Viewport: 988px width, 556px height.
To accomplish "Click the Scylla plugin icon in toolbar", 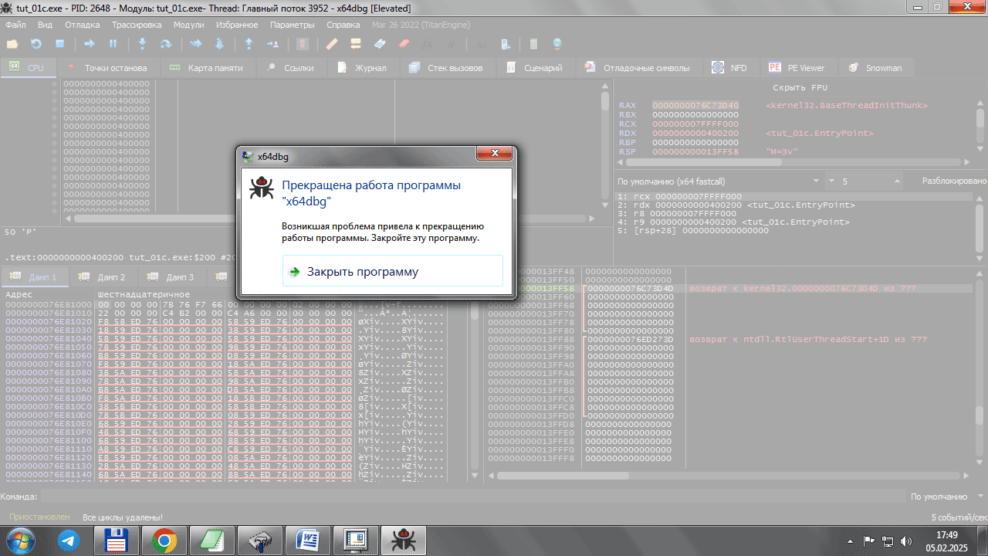I will point(303,44).
